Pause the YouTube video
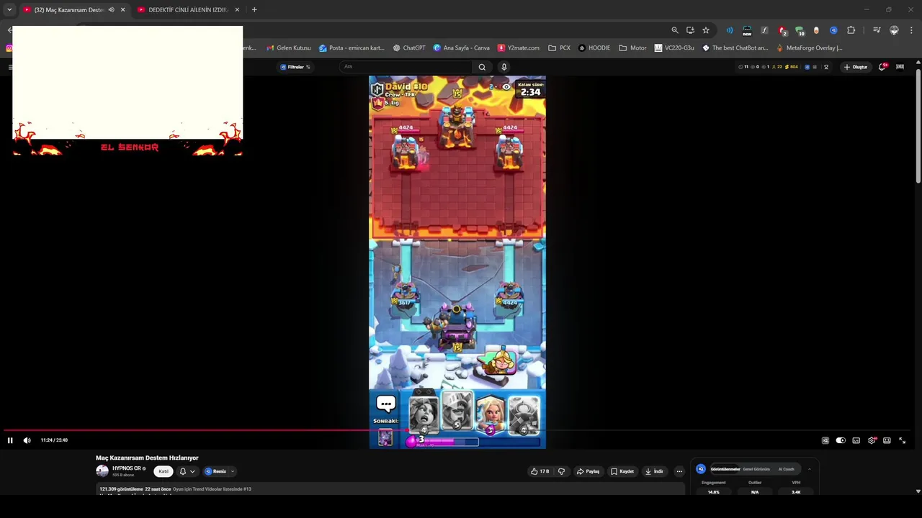922x518 pixels. (x=10, y=440)
